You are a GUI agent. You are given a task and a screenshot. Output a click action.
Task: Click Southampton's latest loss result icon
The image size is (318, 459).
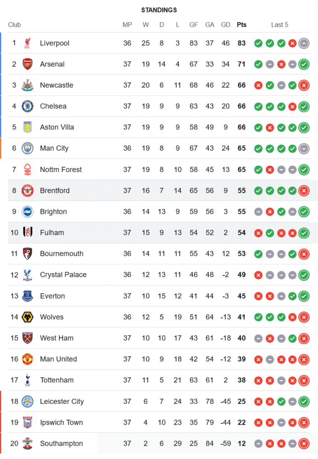(303, 443)
